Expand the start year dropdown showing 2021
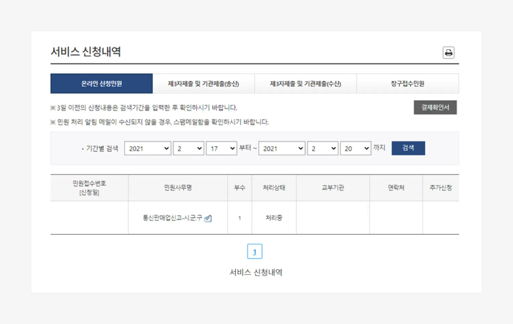This screenshot has width=513, height=324. pos(148,148)
